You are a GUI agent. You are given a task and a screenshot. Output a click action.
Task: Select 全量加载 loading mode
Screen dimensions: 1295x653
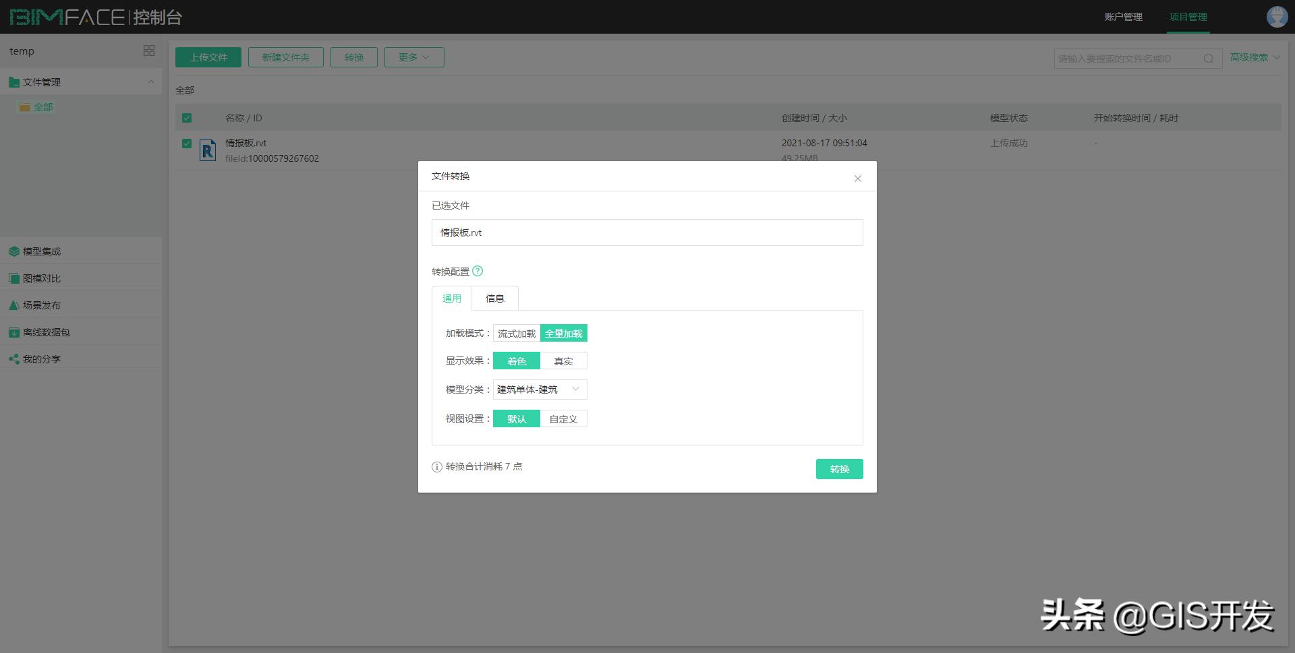click(x=564, y=334)
